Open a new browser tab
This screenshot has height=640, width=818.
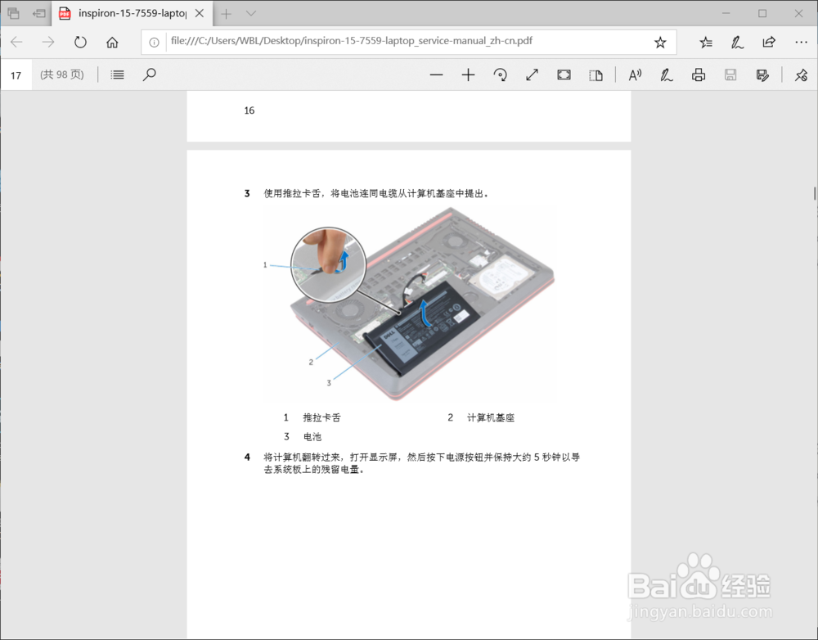(225, 14)
